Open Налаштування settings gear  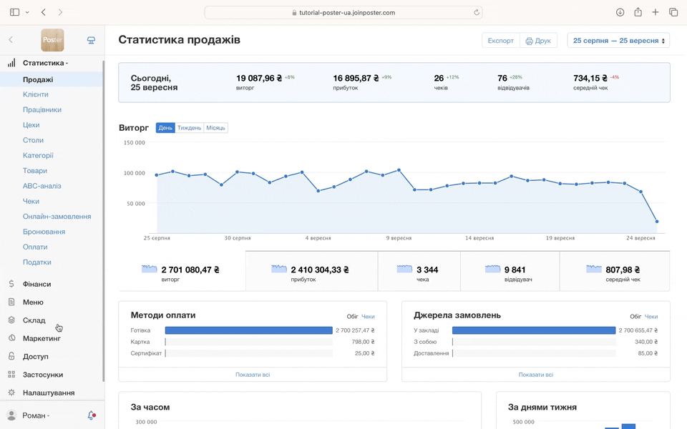click(x=48, y=393)
